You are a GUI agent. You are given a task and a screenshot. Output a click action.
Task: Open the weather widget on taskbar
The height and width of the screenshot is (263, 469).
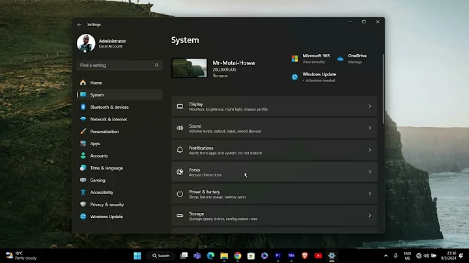(21, 256)
